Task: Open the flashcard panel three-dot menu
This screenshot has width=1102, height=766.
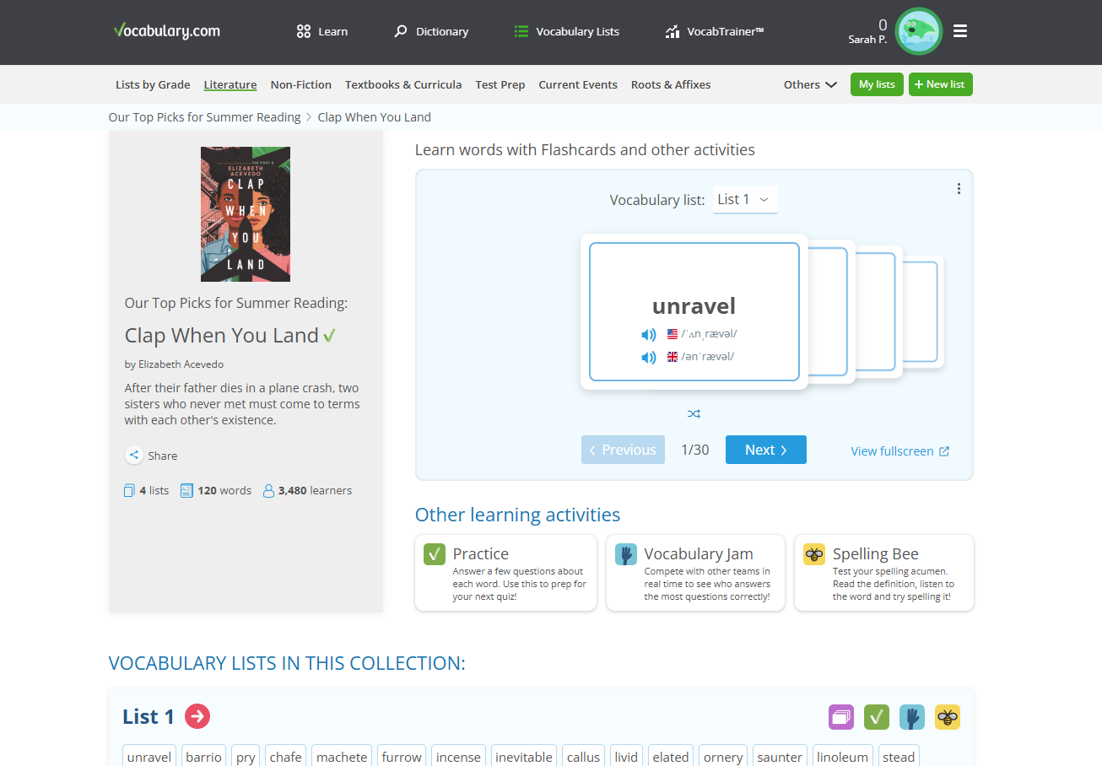Action: 959,189
